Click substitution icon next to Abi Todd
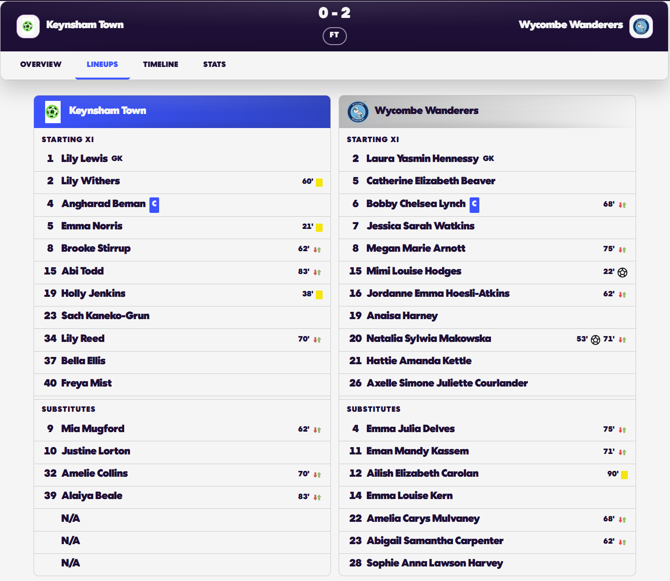This screenshot has height=581, width=670. [x=317, y=272]
